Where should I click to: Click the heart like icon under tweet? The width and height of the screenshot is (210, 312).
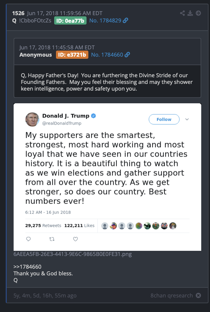click(75, 239)
